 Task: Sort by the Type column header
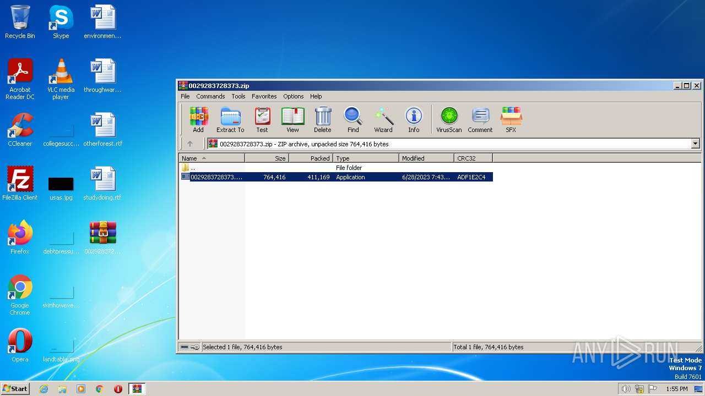pyautogui.click(x=366, y=158)
